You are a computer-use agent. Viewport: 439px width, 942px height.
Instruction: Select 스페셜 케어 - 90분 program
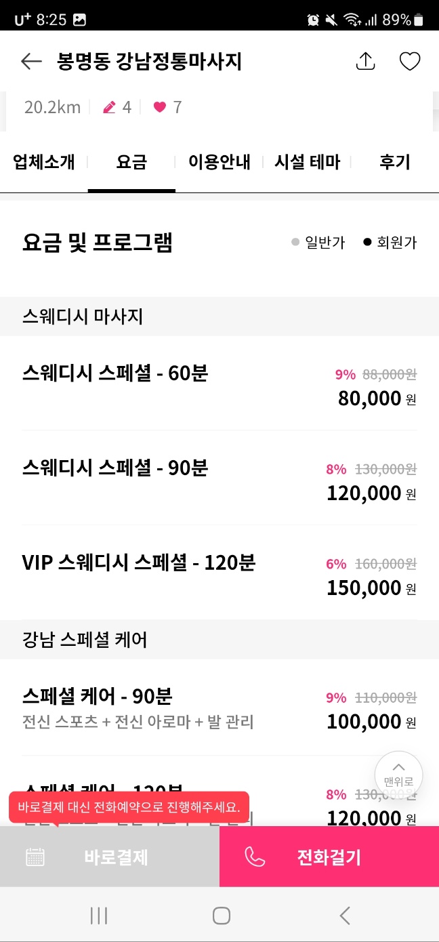(219, 708)
